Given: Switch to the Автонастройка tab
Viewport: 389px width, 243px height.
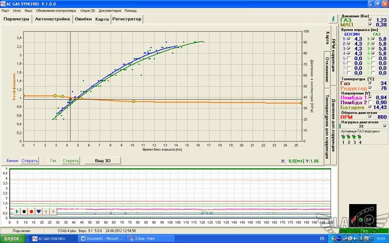Looking at the screenshot, I should coord(52,19).
